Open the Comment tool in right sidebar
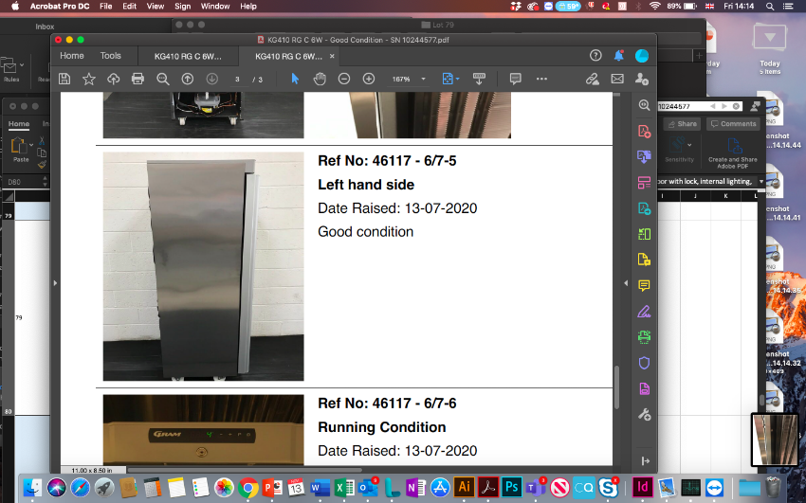 tap(644, 285)
